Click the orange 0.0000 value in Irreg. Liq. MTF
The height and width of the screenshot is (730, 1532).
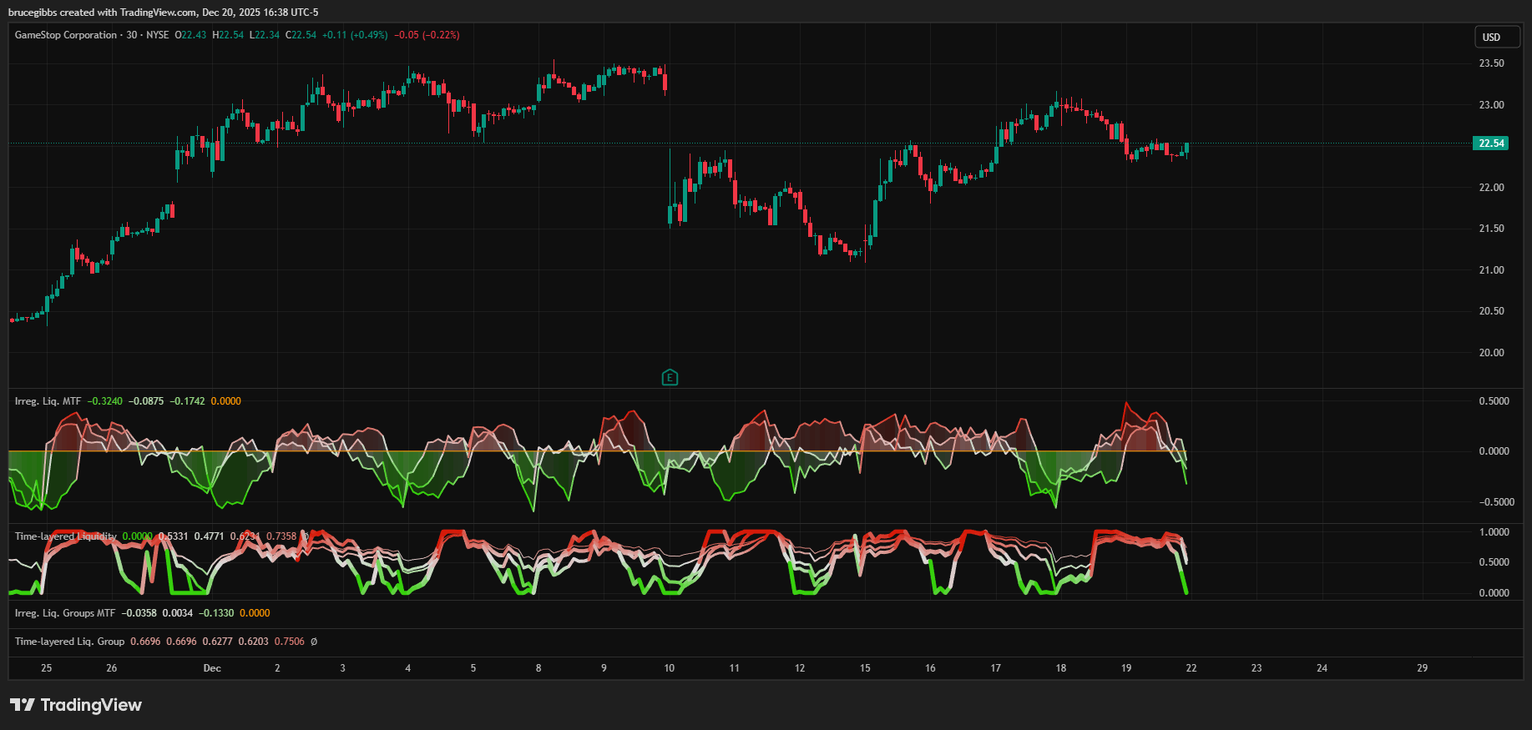[225, 401]
